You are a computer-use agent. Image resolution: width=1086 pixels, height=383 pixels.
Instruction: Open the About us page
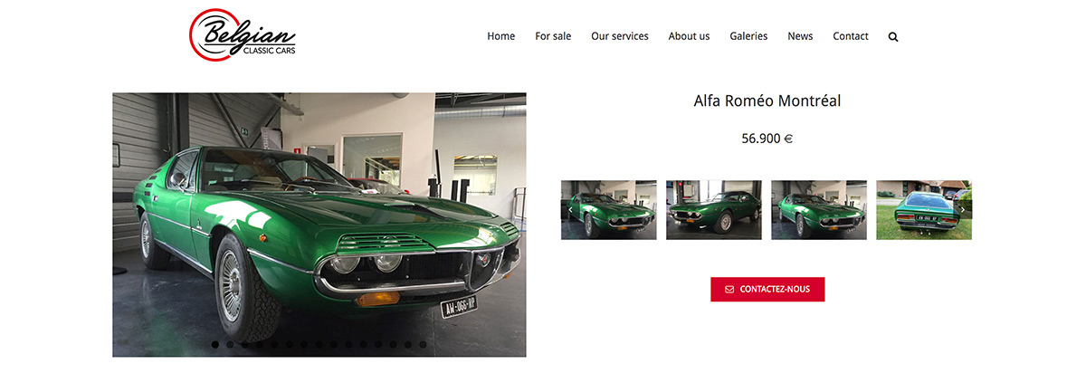(689, 36)
